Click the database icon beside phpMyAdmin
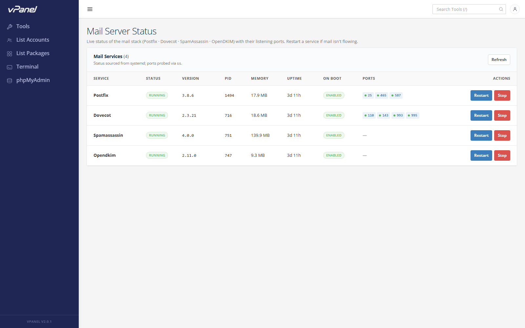525x328 pixels. click(x=10, y=80)
